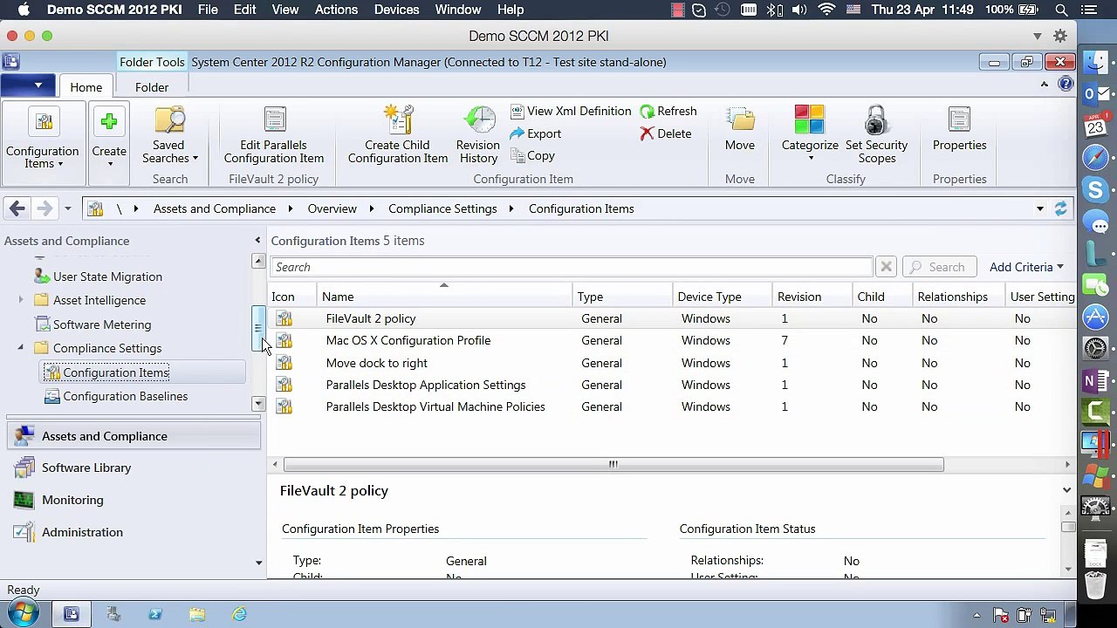This screenshot has width=1117, height=628.
Task: Open Saved Searches in the ribbon
Action: (169, 136)
